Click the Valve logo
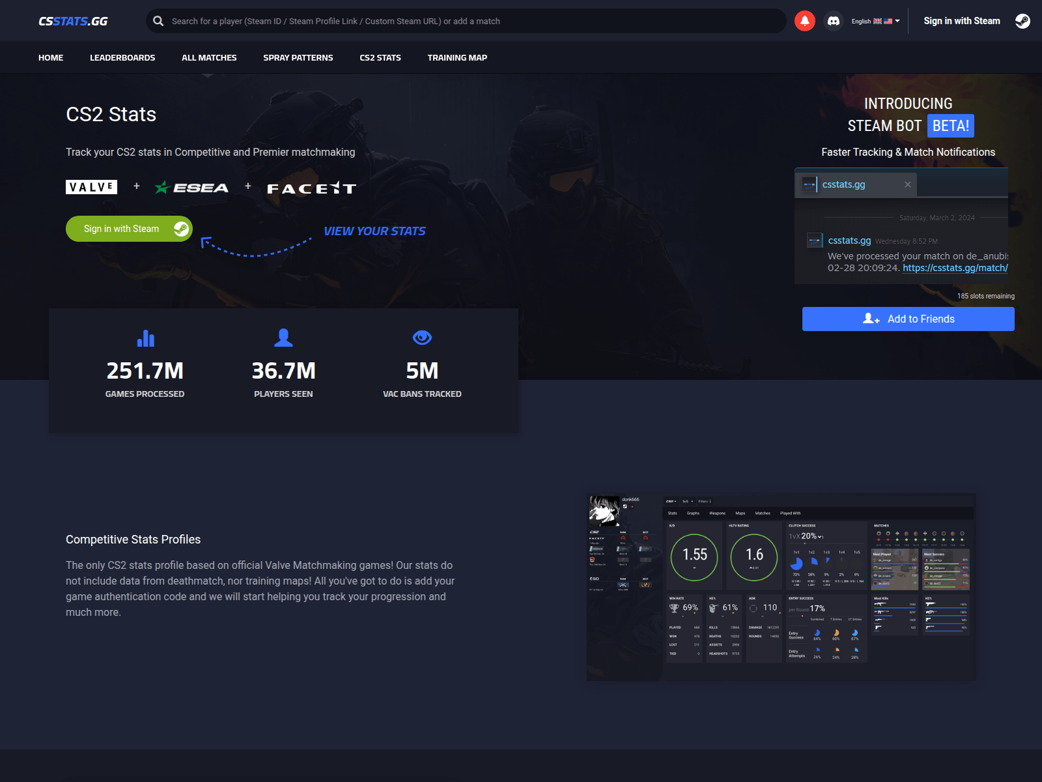The width and height of the screenshot is (1042, 782). point(92,187)
